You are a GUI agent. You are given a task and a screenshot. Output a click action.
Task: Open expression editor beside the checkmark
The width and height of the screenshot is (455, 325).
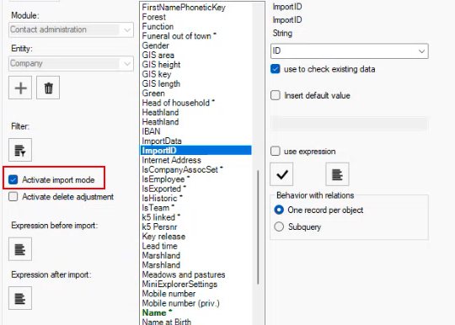[337, 174]
